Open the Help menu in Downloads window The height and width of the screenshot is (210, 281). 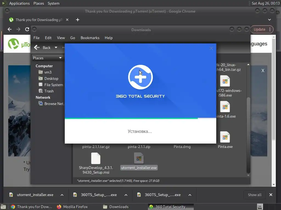point(109,38)
